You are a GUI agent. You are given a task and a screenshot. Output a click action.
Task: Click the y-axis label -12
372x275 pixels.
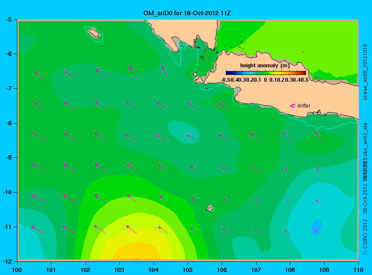pyautogui.click(x=8, y=261)
